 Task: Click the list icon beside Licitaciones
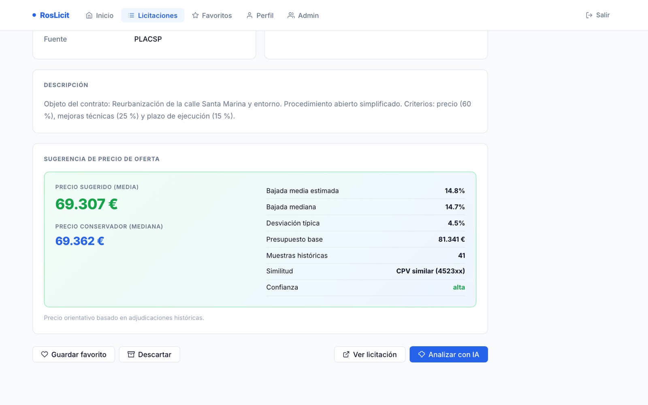[131, 15]
